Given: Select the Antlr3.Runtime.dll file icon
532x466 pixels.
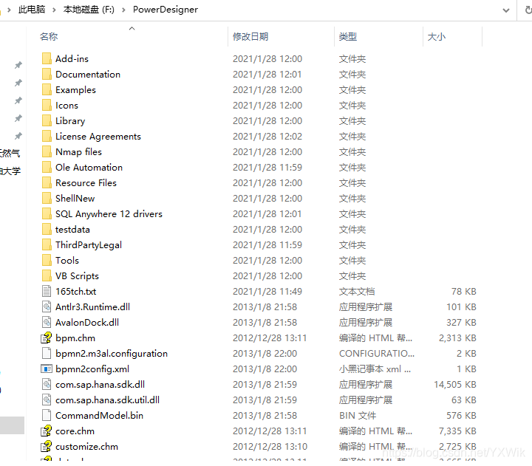Looking at the screenshot, I should tap(47, 307).
